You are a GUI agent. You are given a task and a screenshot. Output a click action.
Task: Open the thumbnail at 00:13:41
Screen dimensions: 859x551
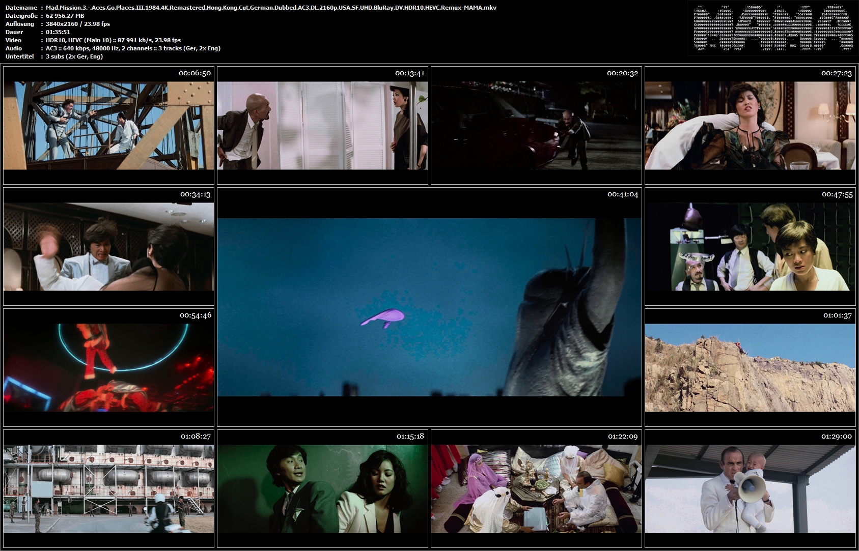322,125
